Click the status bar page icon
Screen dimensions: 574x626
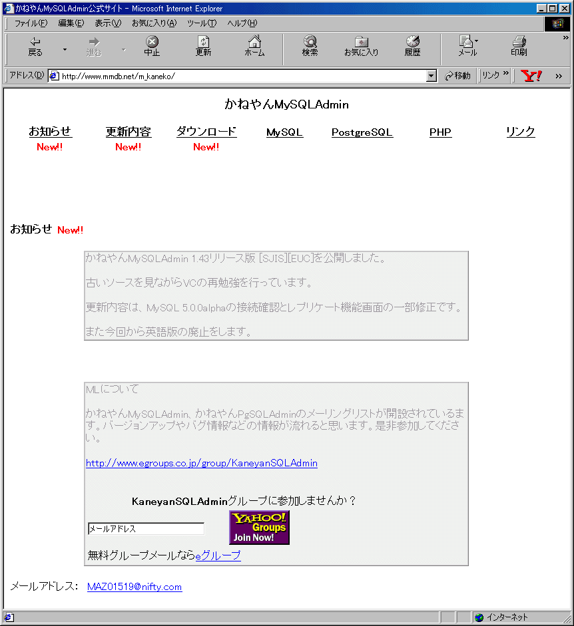pos(9,617)
